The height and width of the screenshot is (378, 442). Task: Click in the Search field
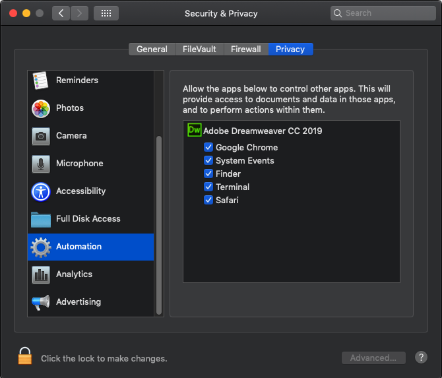(383, 13)
